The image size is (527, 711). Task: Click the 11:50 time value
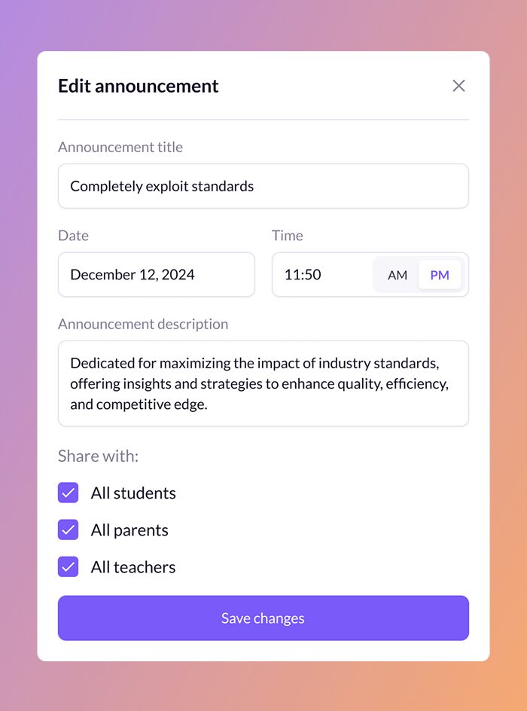(x=303, y=275)
